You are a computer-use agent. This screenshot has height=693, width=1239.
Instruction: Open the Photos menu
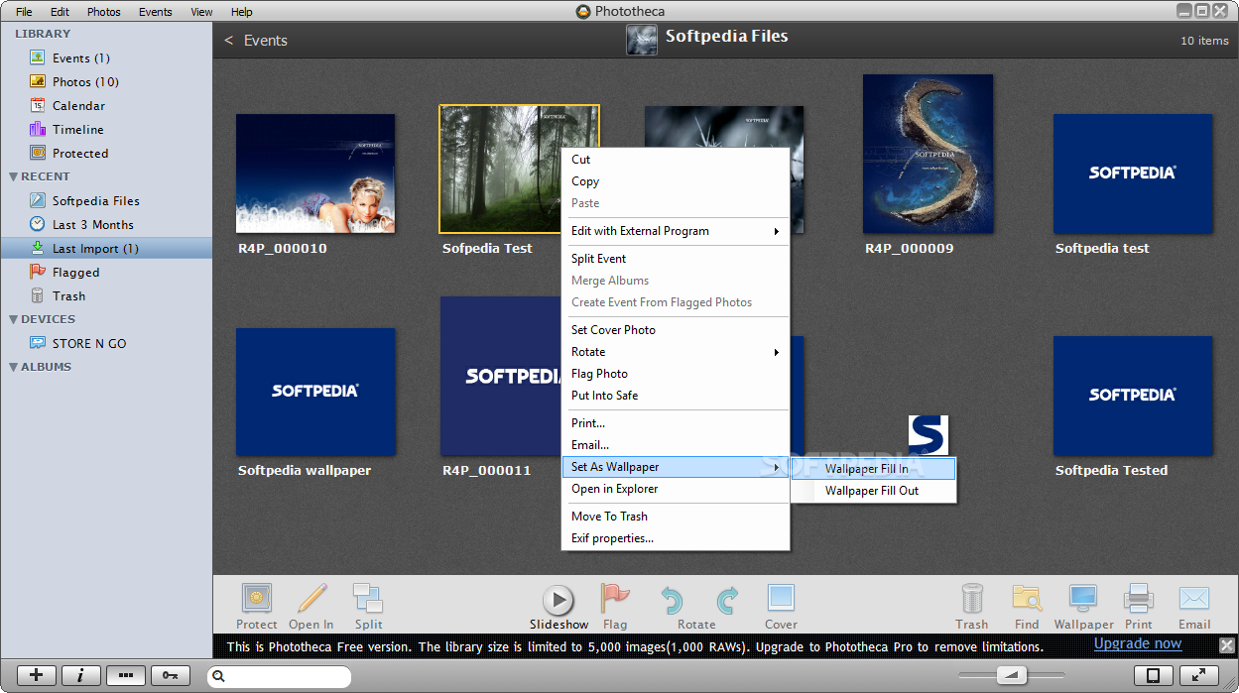[103, 12]
